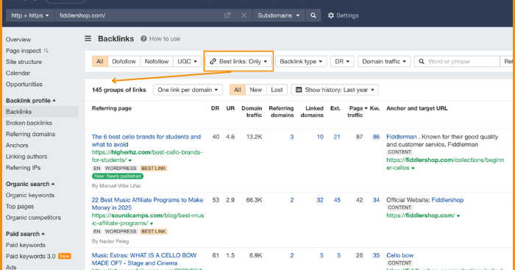Collapse the Organic search section

(x=30, y=184)
